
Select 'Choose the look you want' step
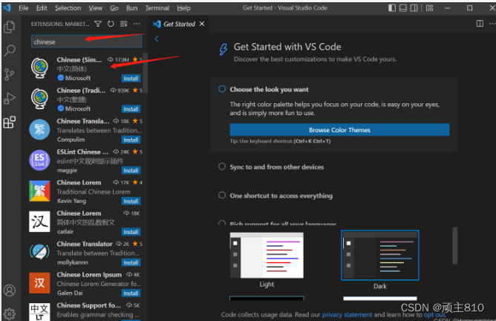(x=269, y=90)
